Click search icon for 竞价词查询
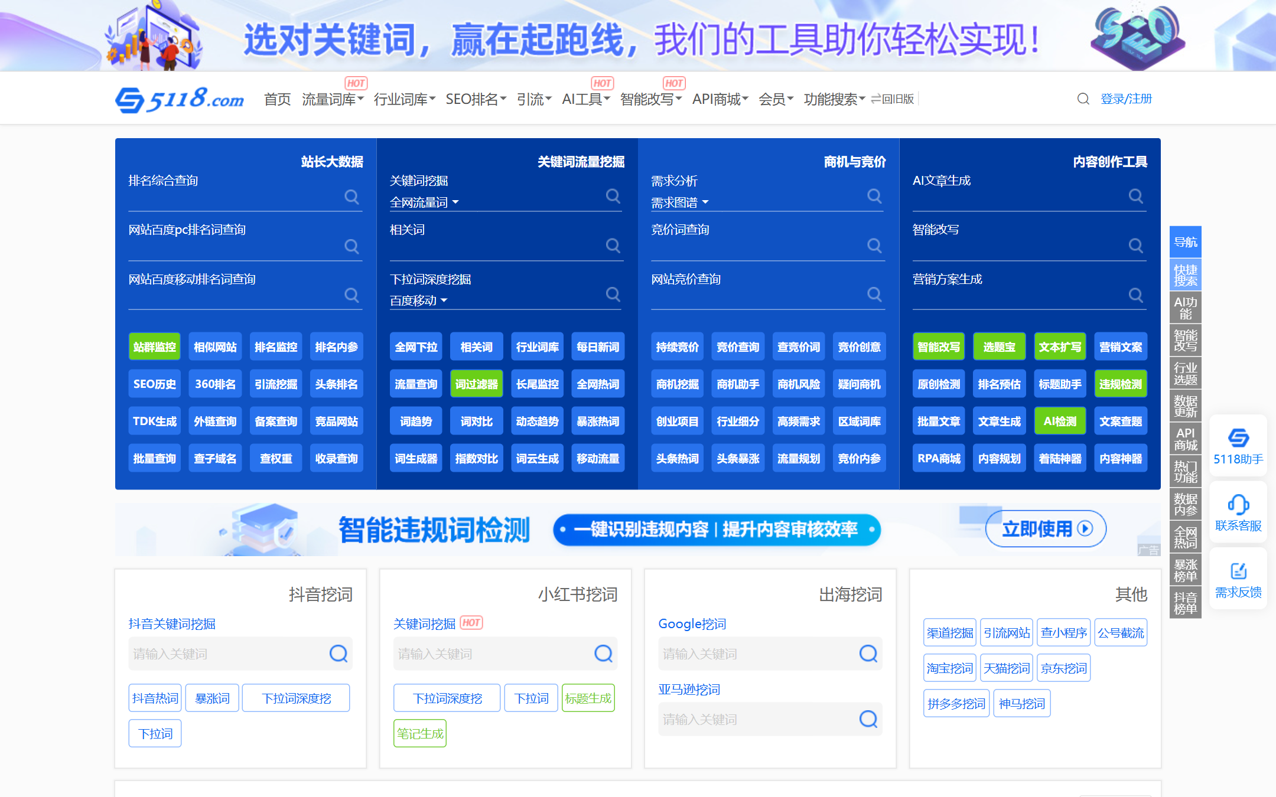Image resolution: width=1276 pixels, height=797 pixels. (874, 246)
